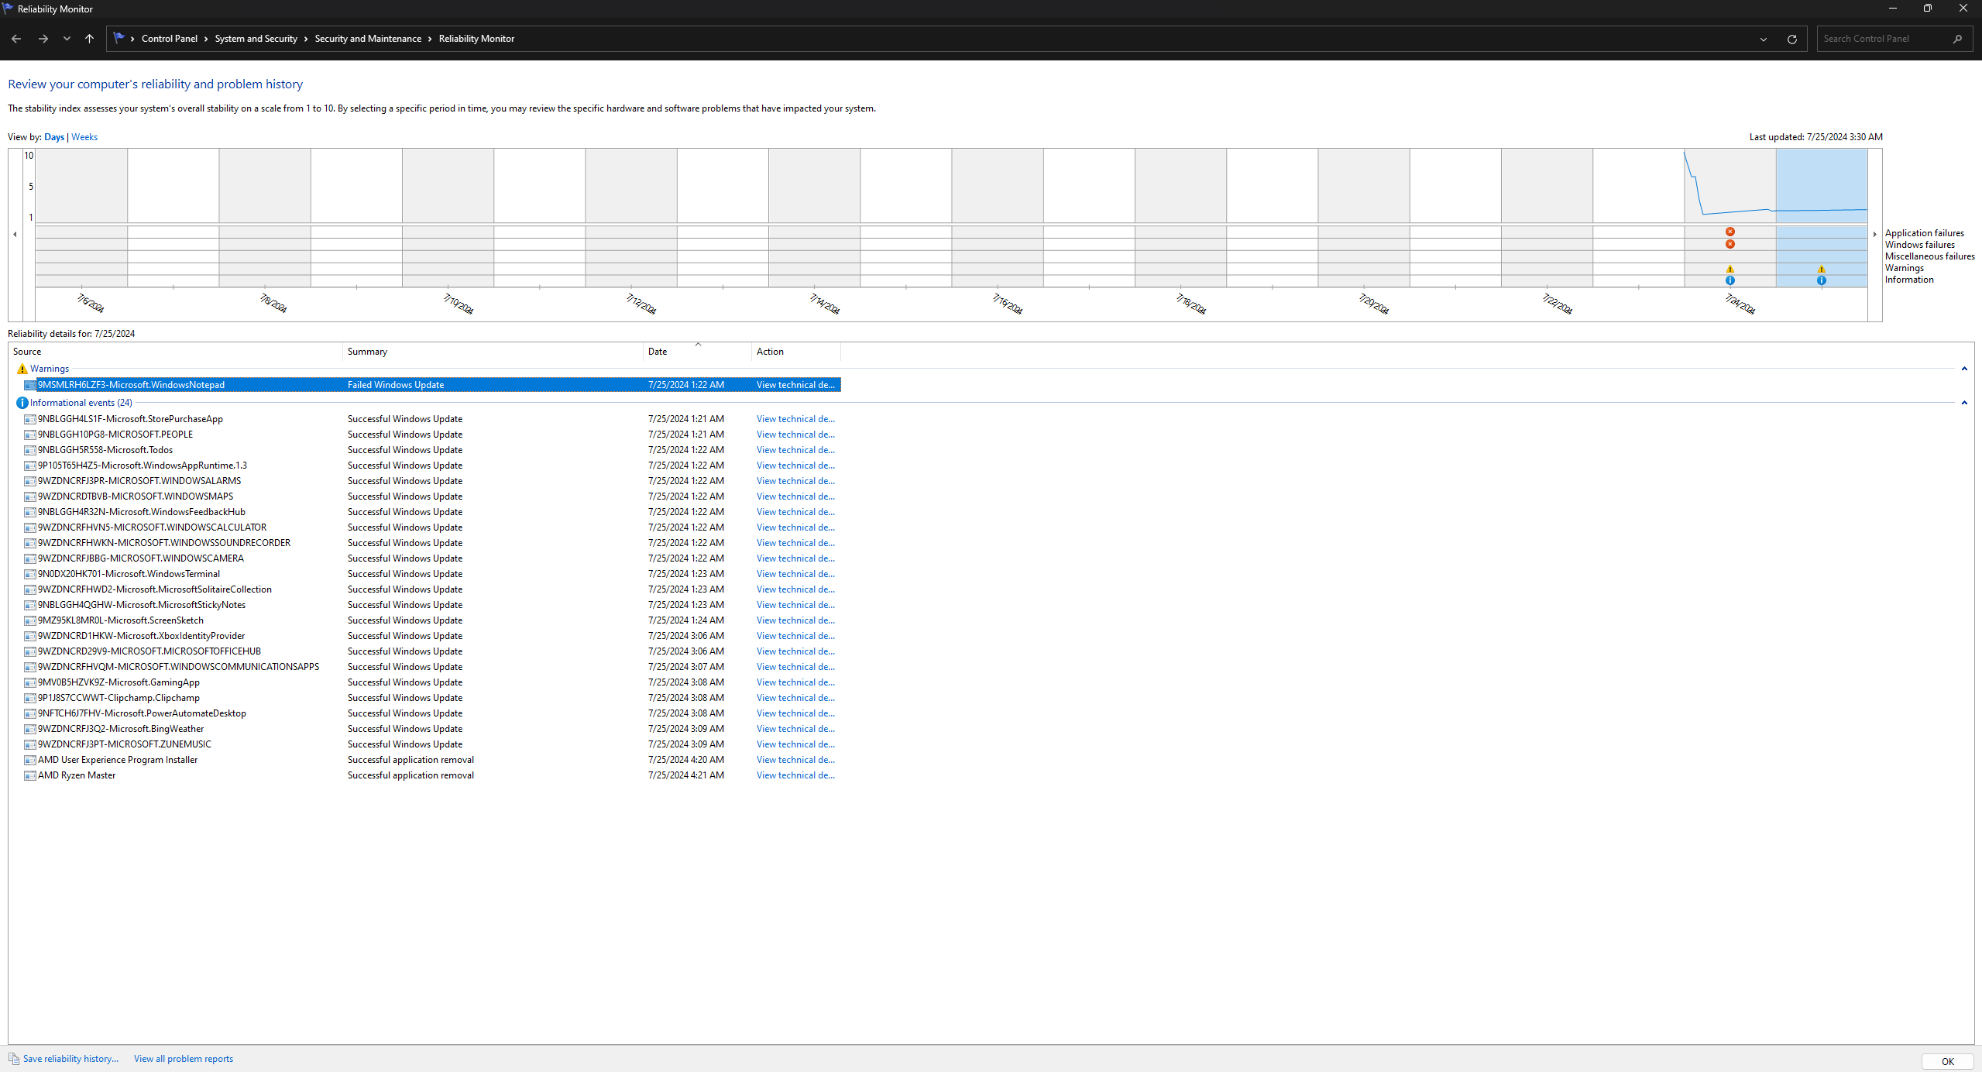View technical details for Microsoft.Todos update
This screenshot has height=1072, width=1982.
pyautogui.click(x=795, y=450)
